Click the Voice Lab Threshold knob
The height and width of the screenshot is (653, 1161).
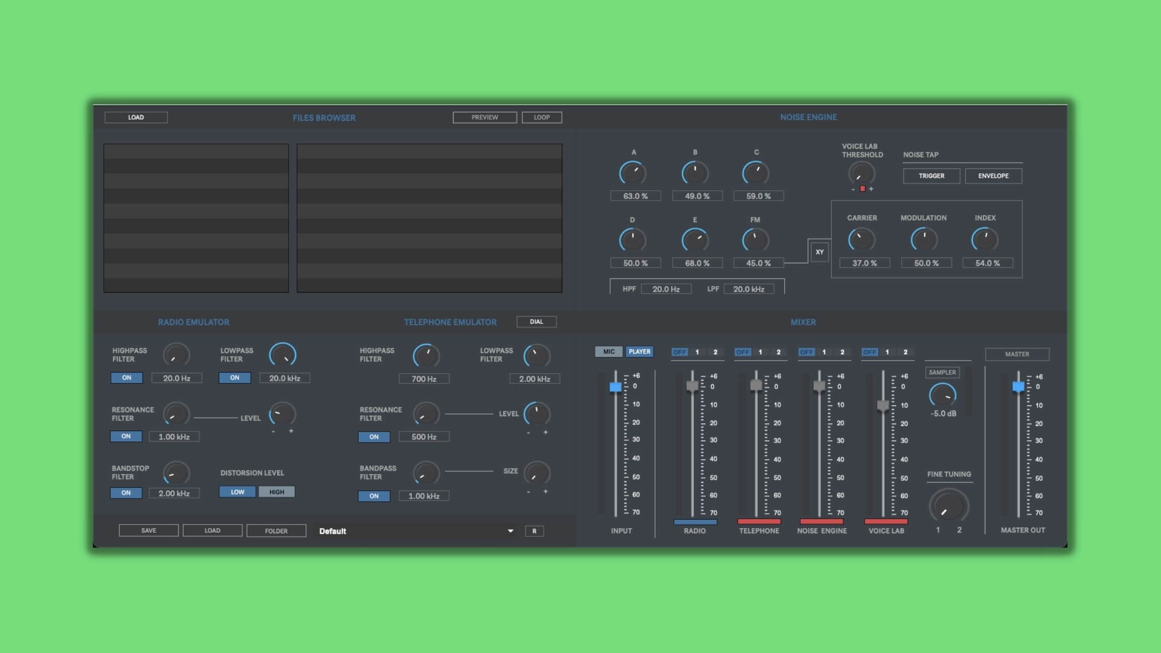(x=861, y=174)
